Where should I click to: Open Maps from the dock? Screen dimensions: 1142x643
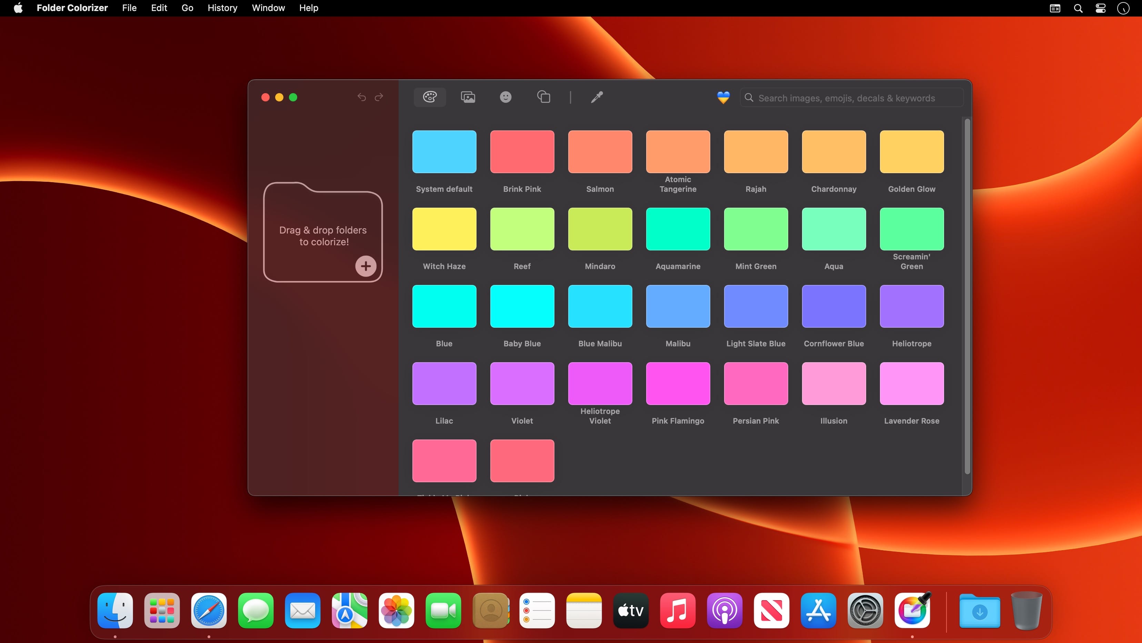pos(349,611)
